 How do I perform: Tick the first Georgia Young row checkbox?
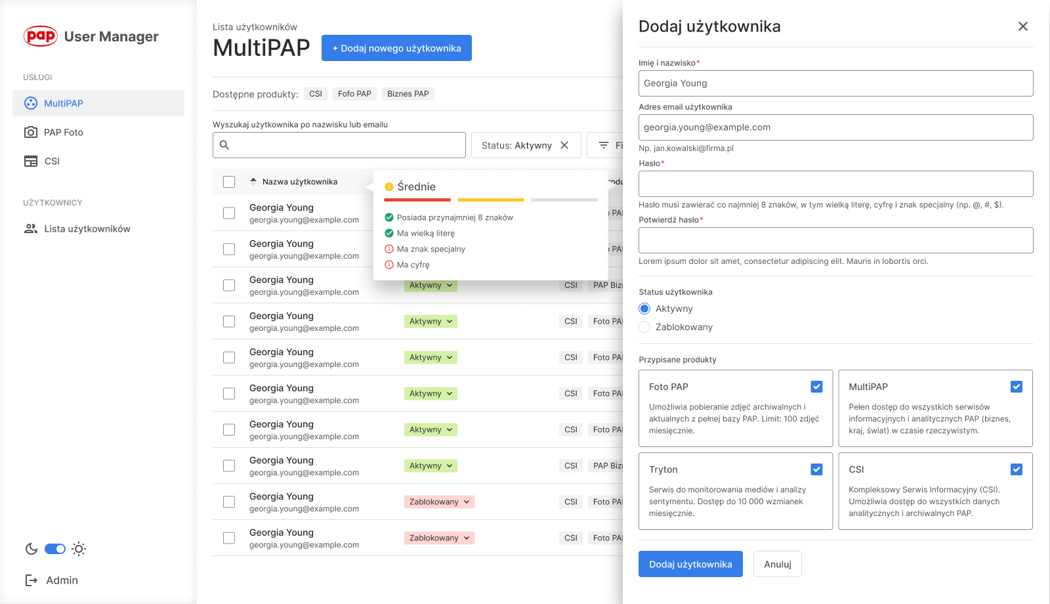click(x=229, y=213)
